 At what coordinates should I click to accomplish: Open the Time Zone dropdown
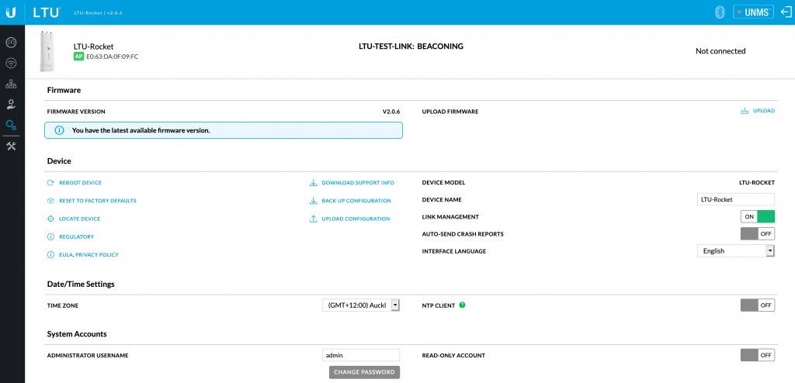coord(361,305)
